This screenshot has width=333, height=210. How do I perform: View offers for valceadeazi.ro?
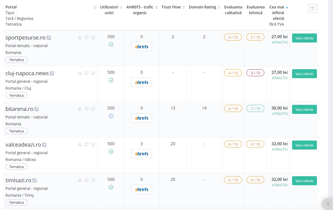pyautogui.click(x=304, y=145)
